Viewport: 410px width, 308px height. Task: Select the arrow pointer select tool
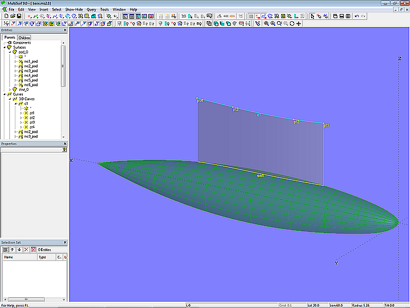311,16
